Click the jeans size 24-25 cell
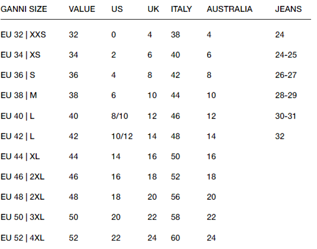This screenshot has height=249, width=317. tap(286, 55)
